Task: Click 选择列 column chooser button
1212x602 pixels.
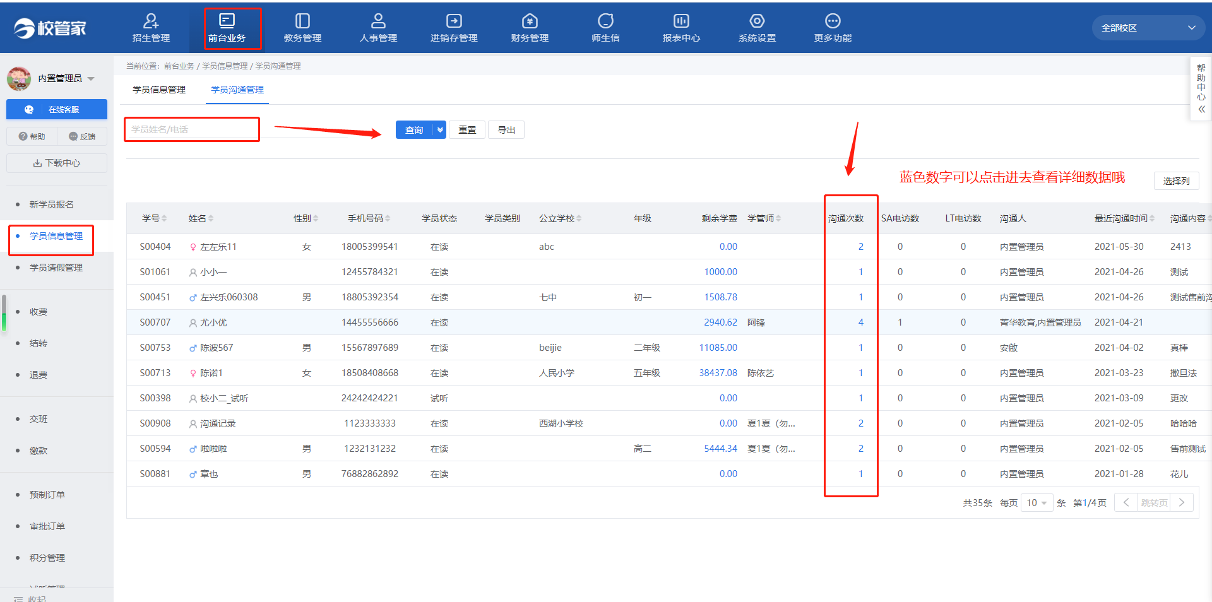Action: coord(1176,180)
